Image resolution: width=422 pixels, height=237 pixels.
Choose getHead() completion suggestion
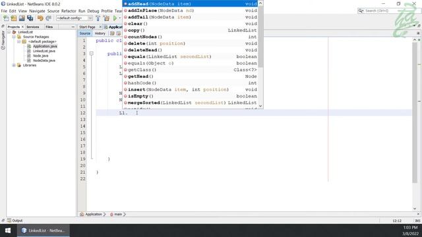click(x=191, y=76)
